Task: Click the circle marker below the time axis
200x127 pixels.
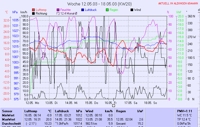Action: pos(113,105)
